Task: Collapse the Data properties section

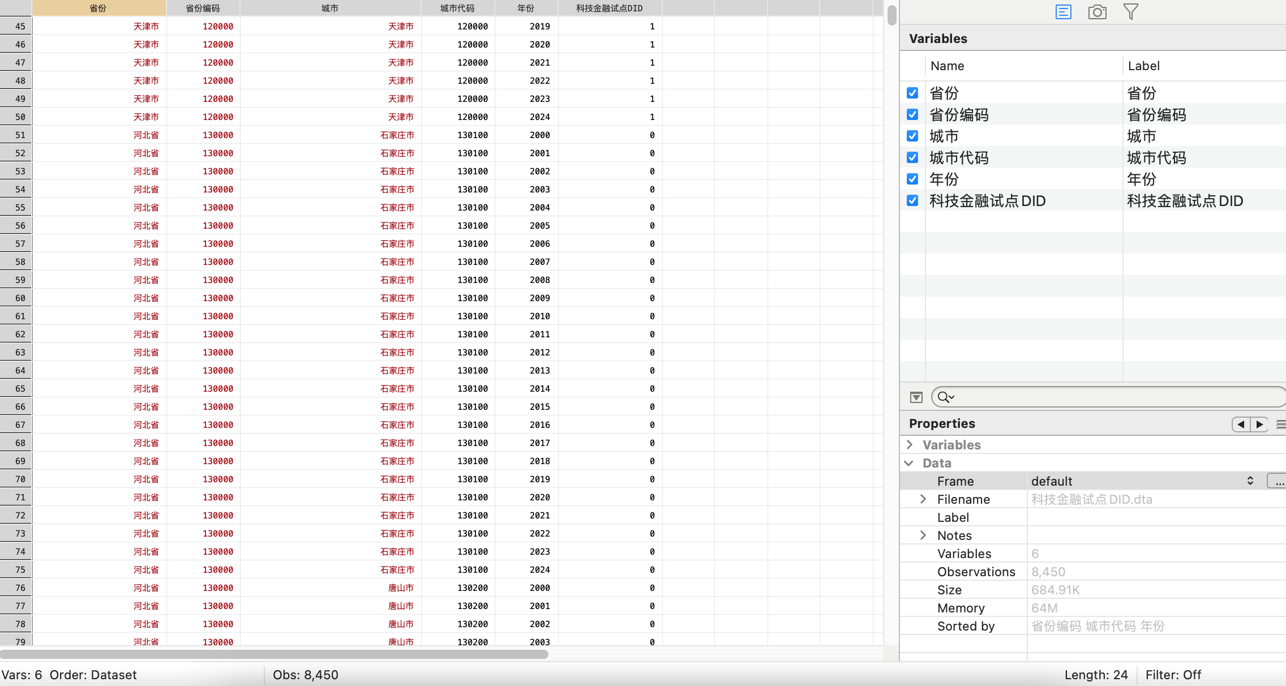Action: (x=910, y=463)
